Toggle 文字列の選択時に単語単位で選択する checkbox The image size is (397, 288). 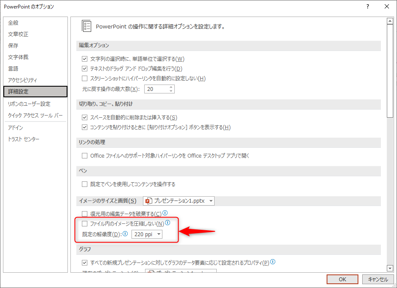tap(84, 59)
